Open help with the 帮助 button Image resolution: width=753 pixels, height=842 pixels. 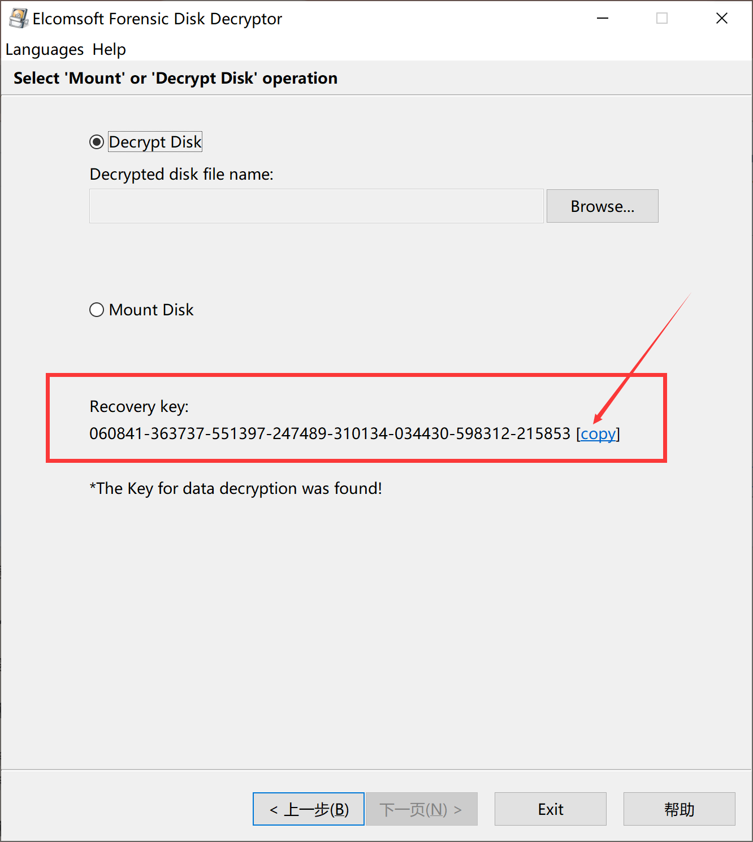[x=680, y=809]
